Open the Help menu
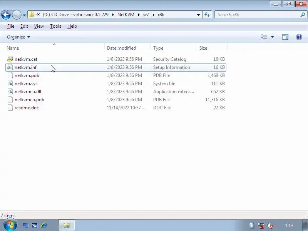 pos(72,26)
